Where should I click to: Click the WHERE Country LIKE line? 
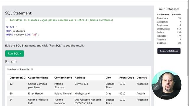22,35
